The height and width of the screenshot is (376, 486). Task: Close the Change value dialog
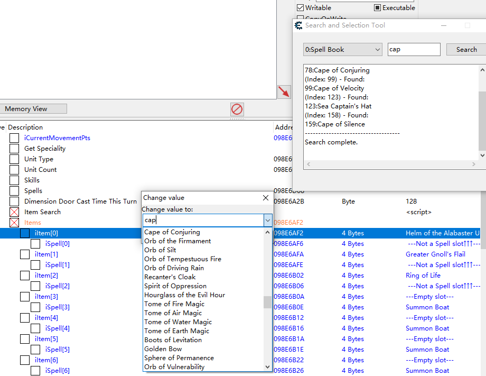click(266, 198)
